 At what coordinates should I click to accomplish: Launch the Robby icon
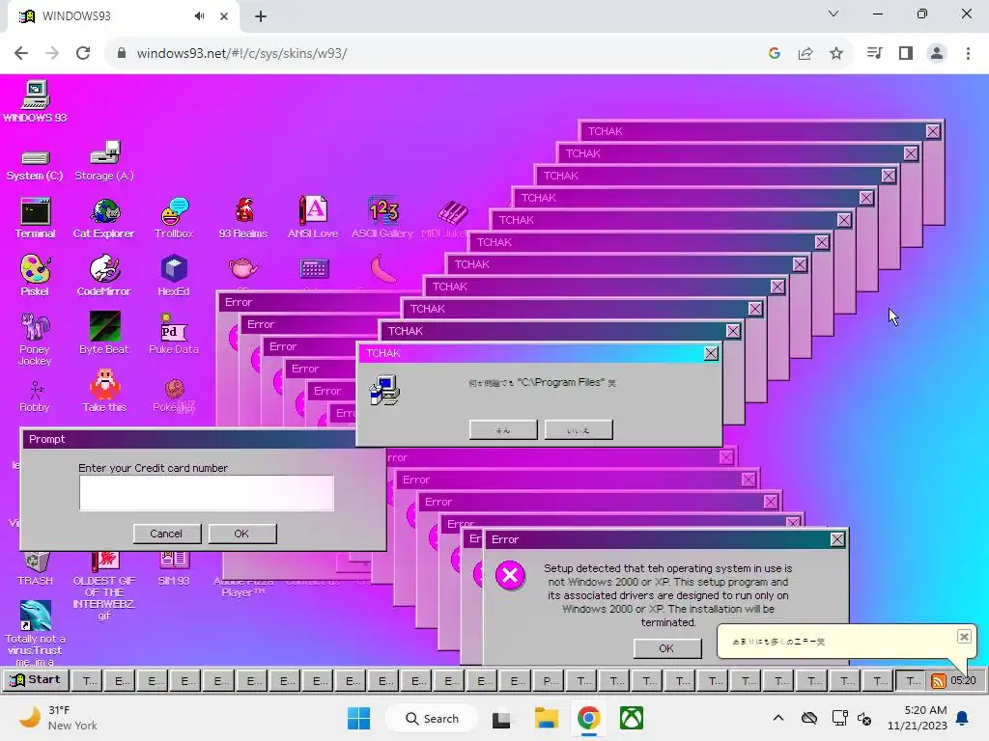point(35,397)
